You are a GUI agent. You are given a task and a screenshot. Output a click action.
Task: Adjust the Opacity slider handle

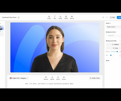tap(117, 52)
